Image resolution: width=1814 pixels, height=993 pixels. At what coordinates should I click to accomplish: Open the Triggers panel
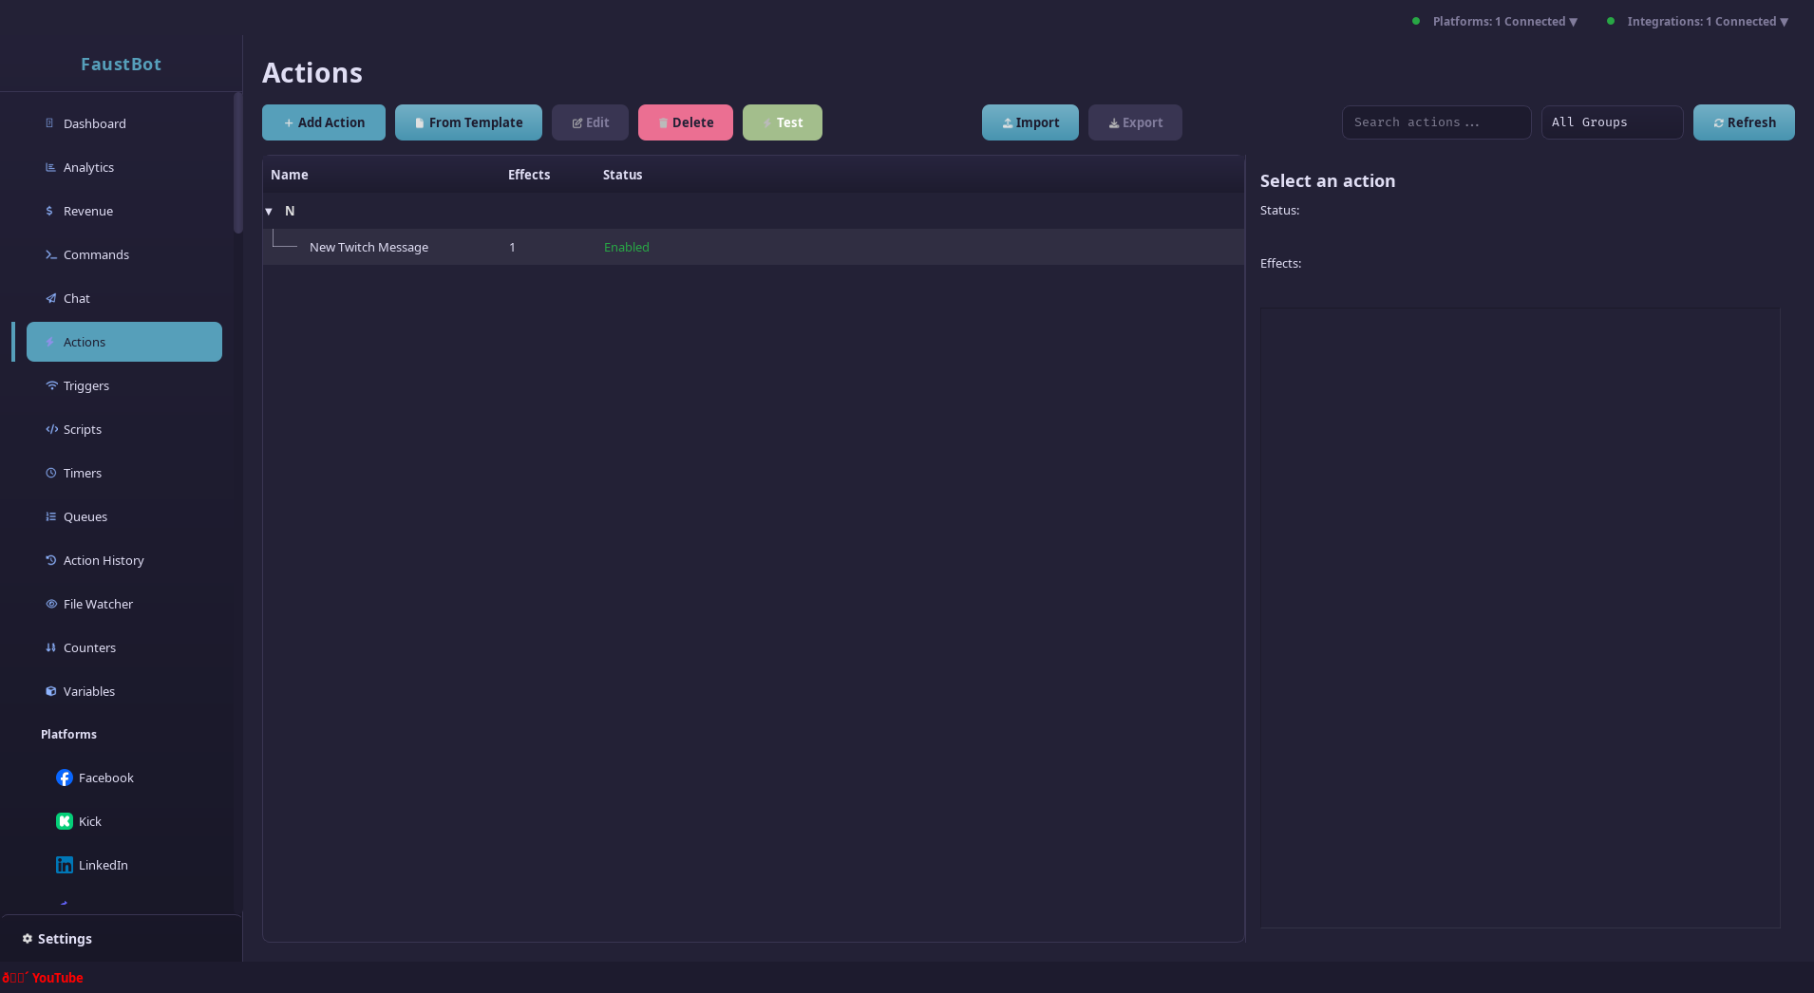tap(85, 385)
